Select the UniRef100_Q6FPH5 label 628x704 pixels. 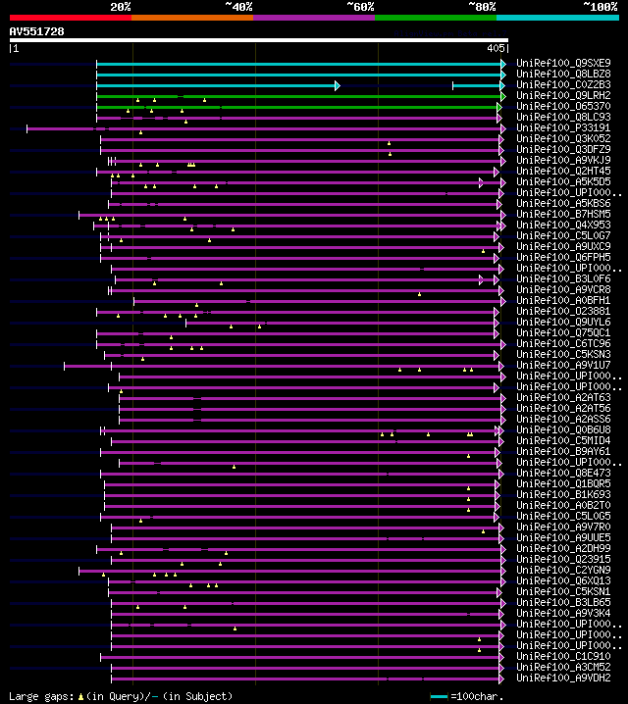click(563, 257)
